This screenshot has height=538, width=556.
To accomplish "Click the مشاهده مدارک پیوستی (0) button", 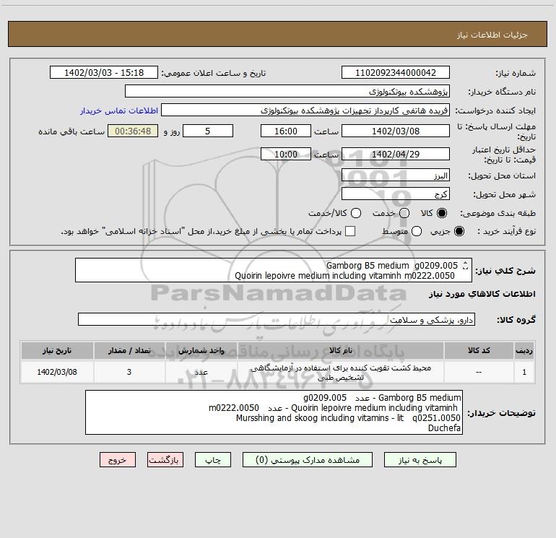I will point(308,460).
